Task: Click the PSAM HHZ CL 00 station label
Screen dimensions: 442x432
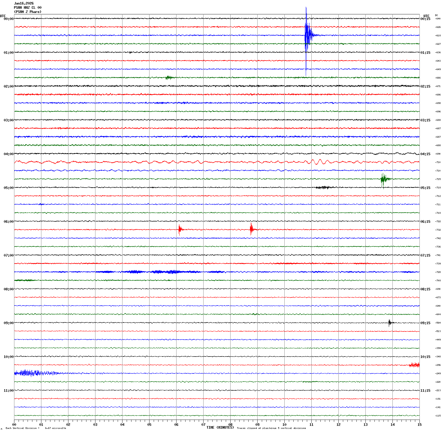Action: [x=28, y=8]
